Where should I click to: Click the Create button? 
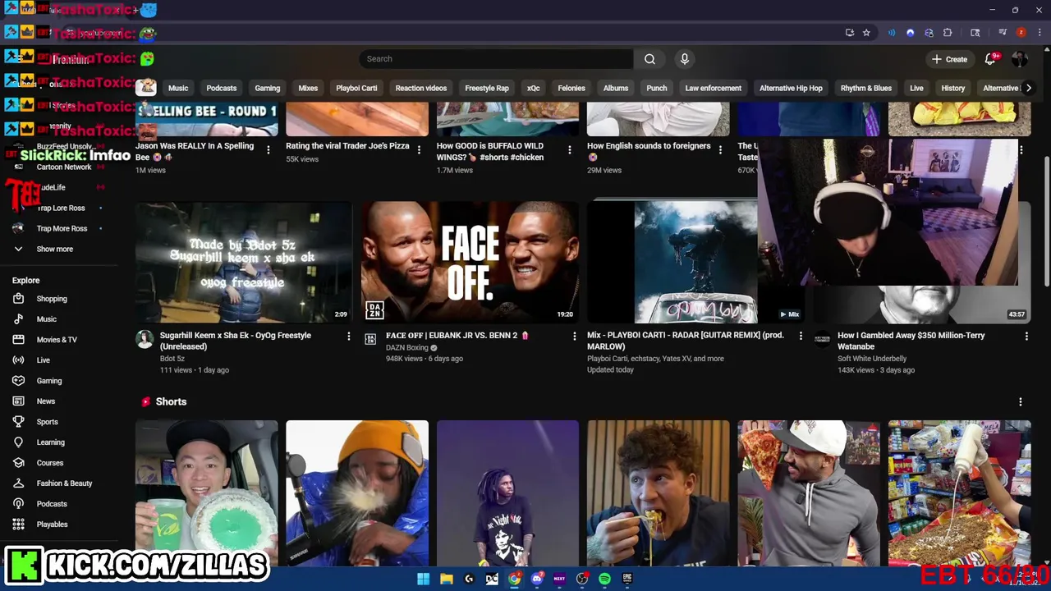coord(950,59)
